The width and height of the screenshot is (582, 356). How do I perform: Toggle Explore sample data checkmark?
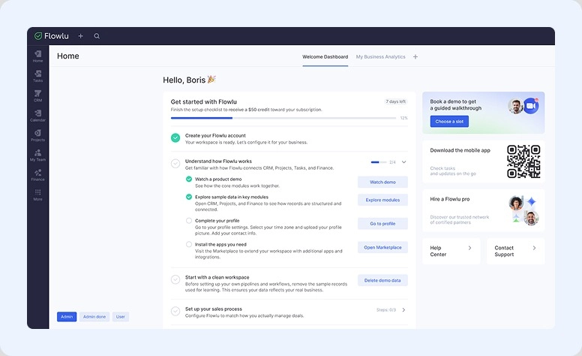pos(189,197)
